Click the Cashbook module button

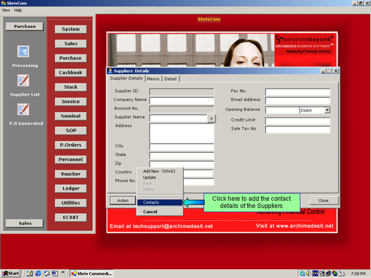tap(71, 72)
